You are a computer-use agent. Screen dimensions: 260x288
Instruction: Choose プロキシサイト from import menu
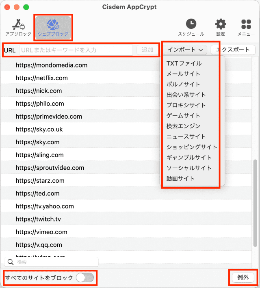pyautogui.click(x=186, y=105)
